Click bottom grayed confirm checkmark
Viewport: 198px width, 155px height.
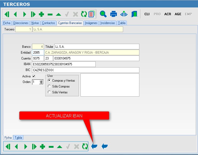(x=68, y=147)
